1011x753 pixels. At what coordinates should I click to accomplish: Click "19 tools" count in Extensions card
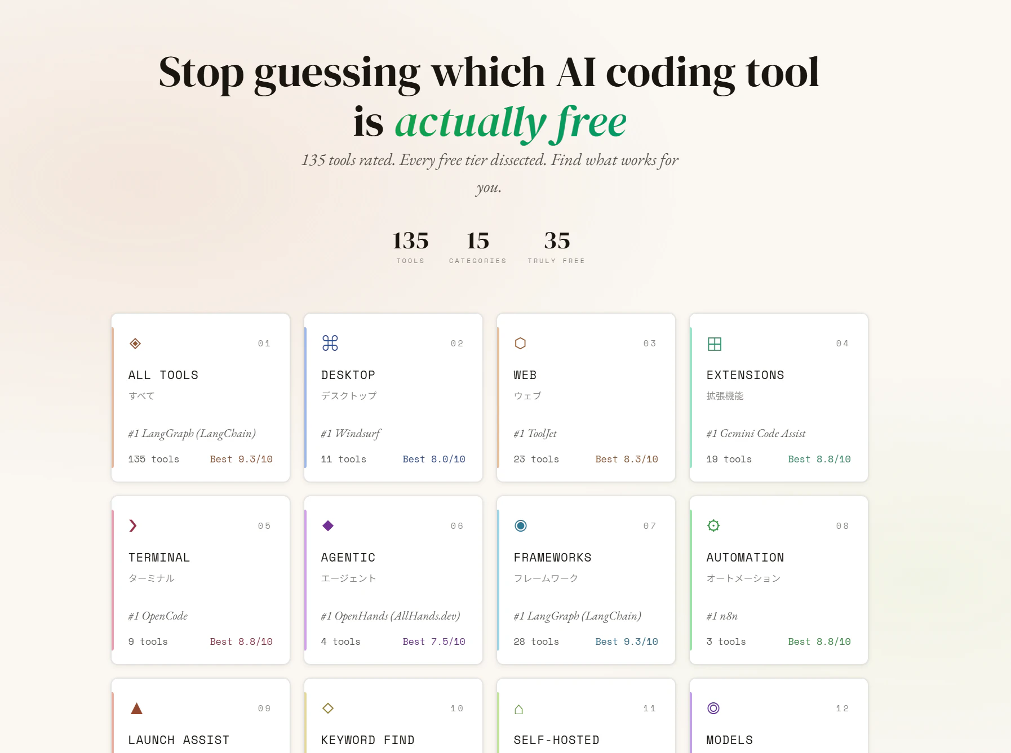pos(729,460)
